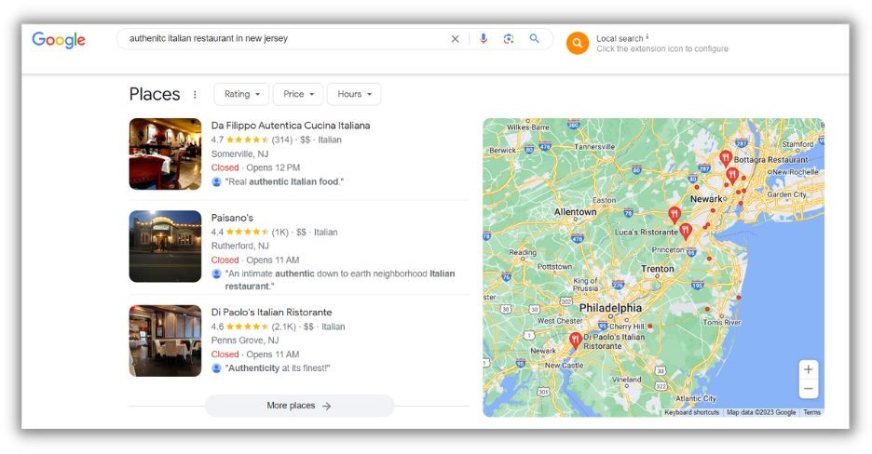The height and width of the screenshot is (454, 872).
Task: Click the Rutherford, NJ location text
Action: pyautogui.click(x=239, y=246)
